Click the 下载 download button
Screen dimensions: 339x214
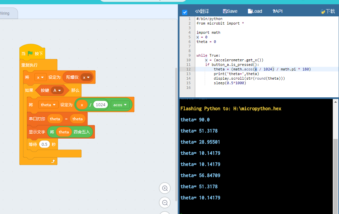tap(328, 11)
